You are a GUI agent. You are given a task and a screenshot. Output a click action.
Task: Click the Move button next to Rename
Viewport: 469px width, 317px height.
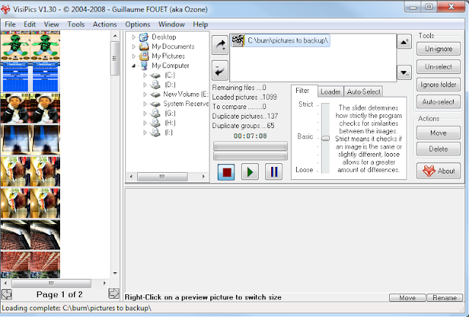(x=407, y=297)
